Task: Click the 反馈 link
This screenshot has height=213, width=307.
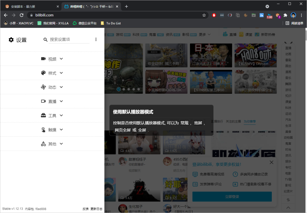Action: [x=86, y=209]
